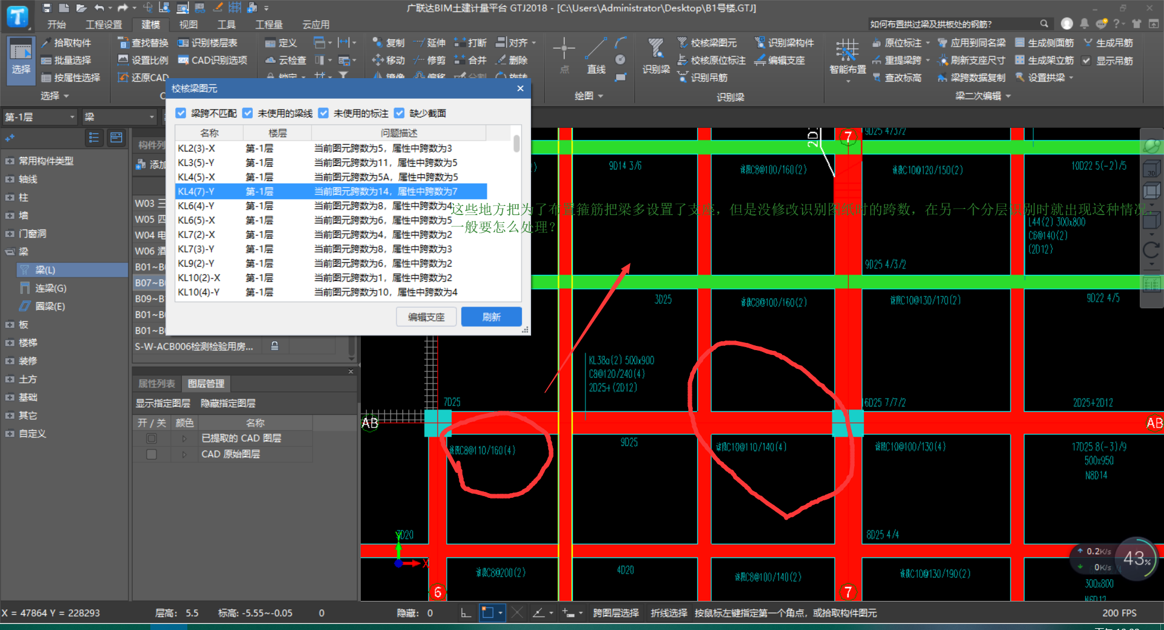Image resolution: width=1164 pixels, height=630 pixels.
Task: Click 梁跨数据复制 tool
Action: click(972, 78)
